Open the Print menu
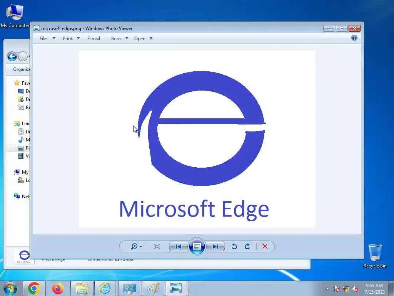Screen dimensions: 394x296 (x=67, y=38)
